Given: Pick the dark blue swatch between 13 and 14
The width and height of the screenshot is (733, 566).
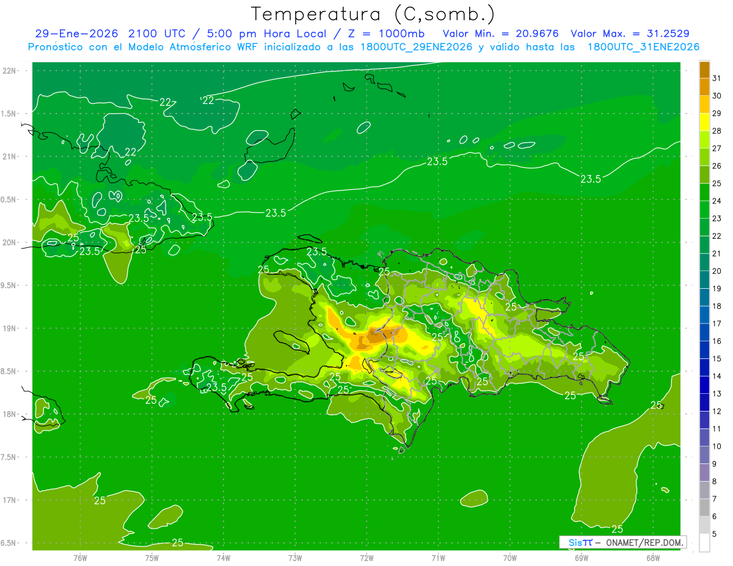Looking at the screenshot, I should tap(704, 385).
